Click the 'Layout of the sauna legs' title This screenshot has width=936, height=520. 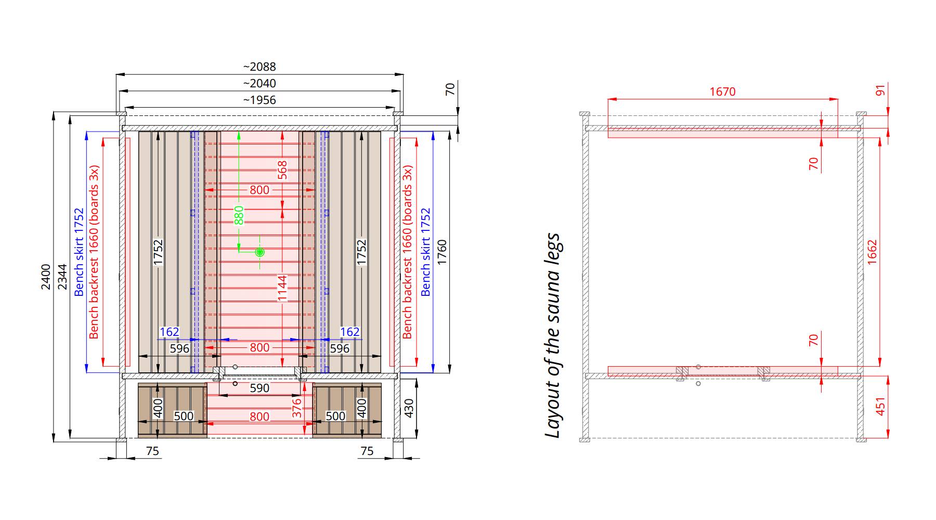[553, 335]
